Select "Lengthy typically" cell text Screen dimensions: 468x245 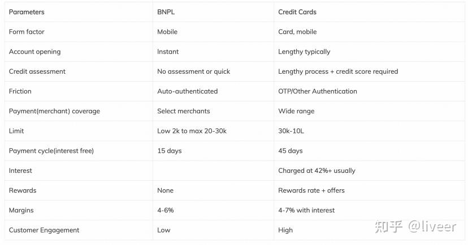click(x=304, y=52)
